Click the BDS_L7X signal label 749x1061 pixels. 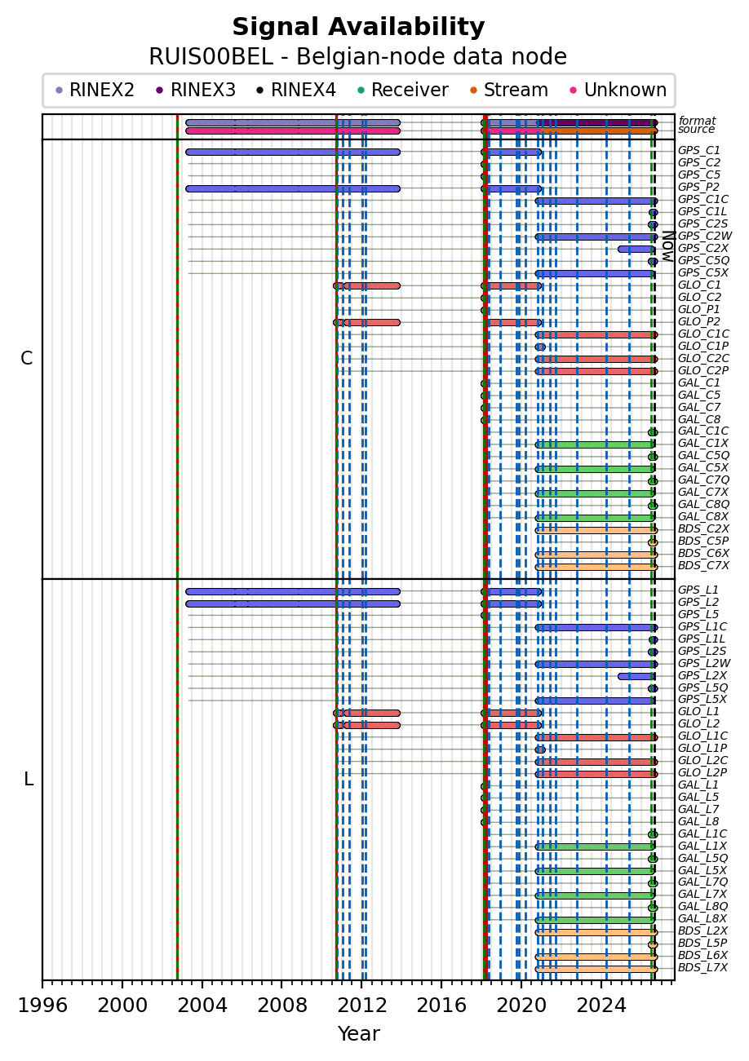[702, 968]
